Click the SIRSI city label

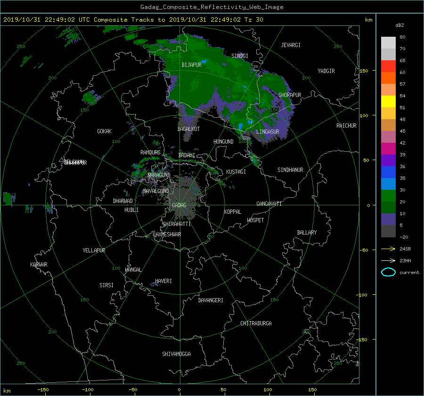click(x=106, y=285)
